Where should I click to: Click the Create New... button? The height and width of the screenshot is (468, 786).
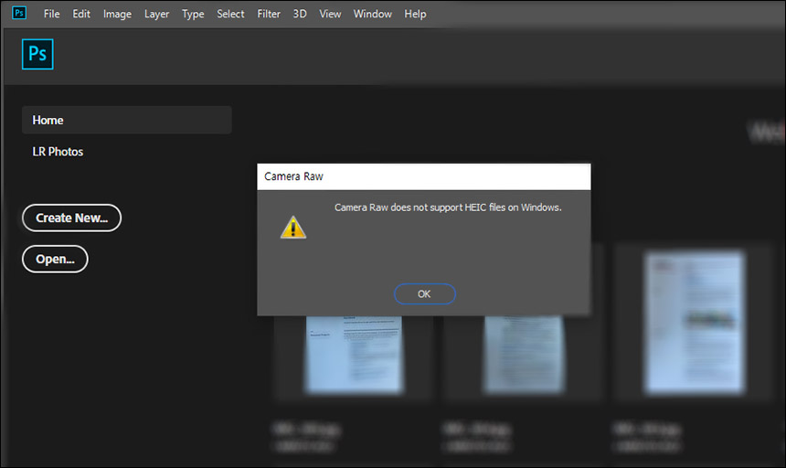coord(71,218)
